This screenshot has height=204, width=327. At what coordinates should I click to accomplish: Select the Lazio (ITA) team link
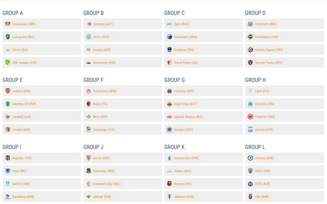(x=262, y=91)
